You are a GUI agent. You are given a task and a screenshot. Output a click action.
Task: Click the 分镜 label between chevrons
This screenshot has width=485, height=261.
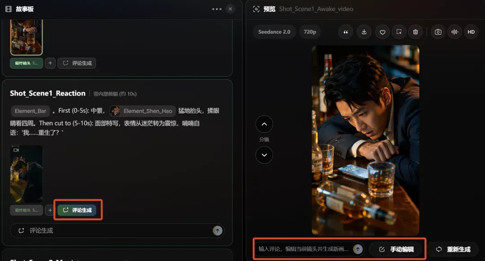click(x=264, y=139)
